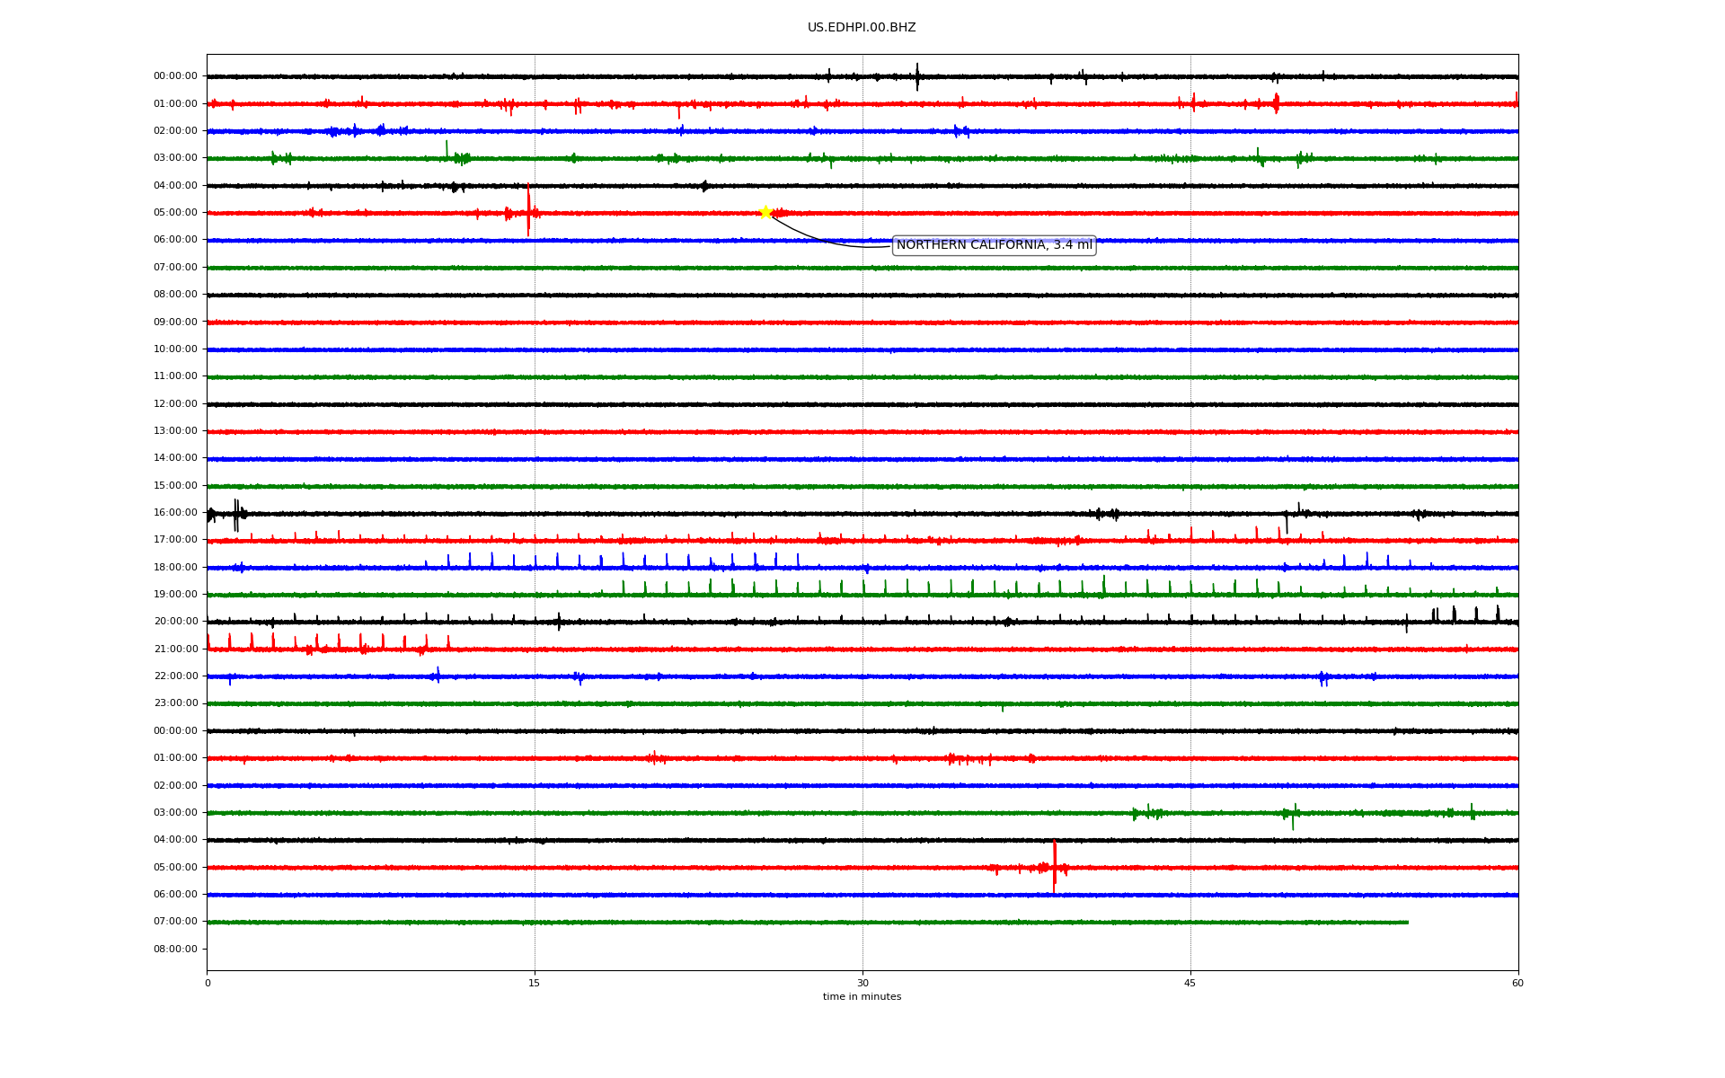This screenshot has height=1078, width=1725.
Task: Click the first 05:00:00 row label
Action: [175, 213]
